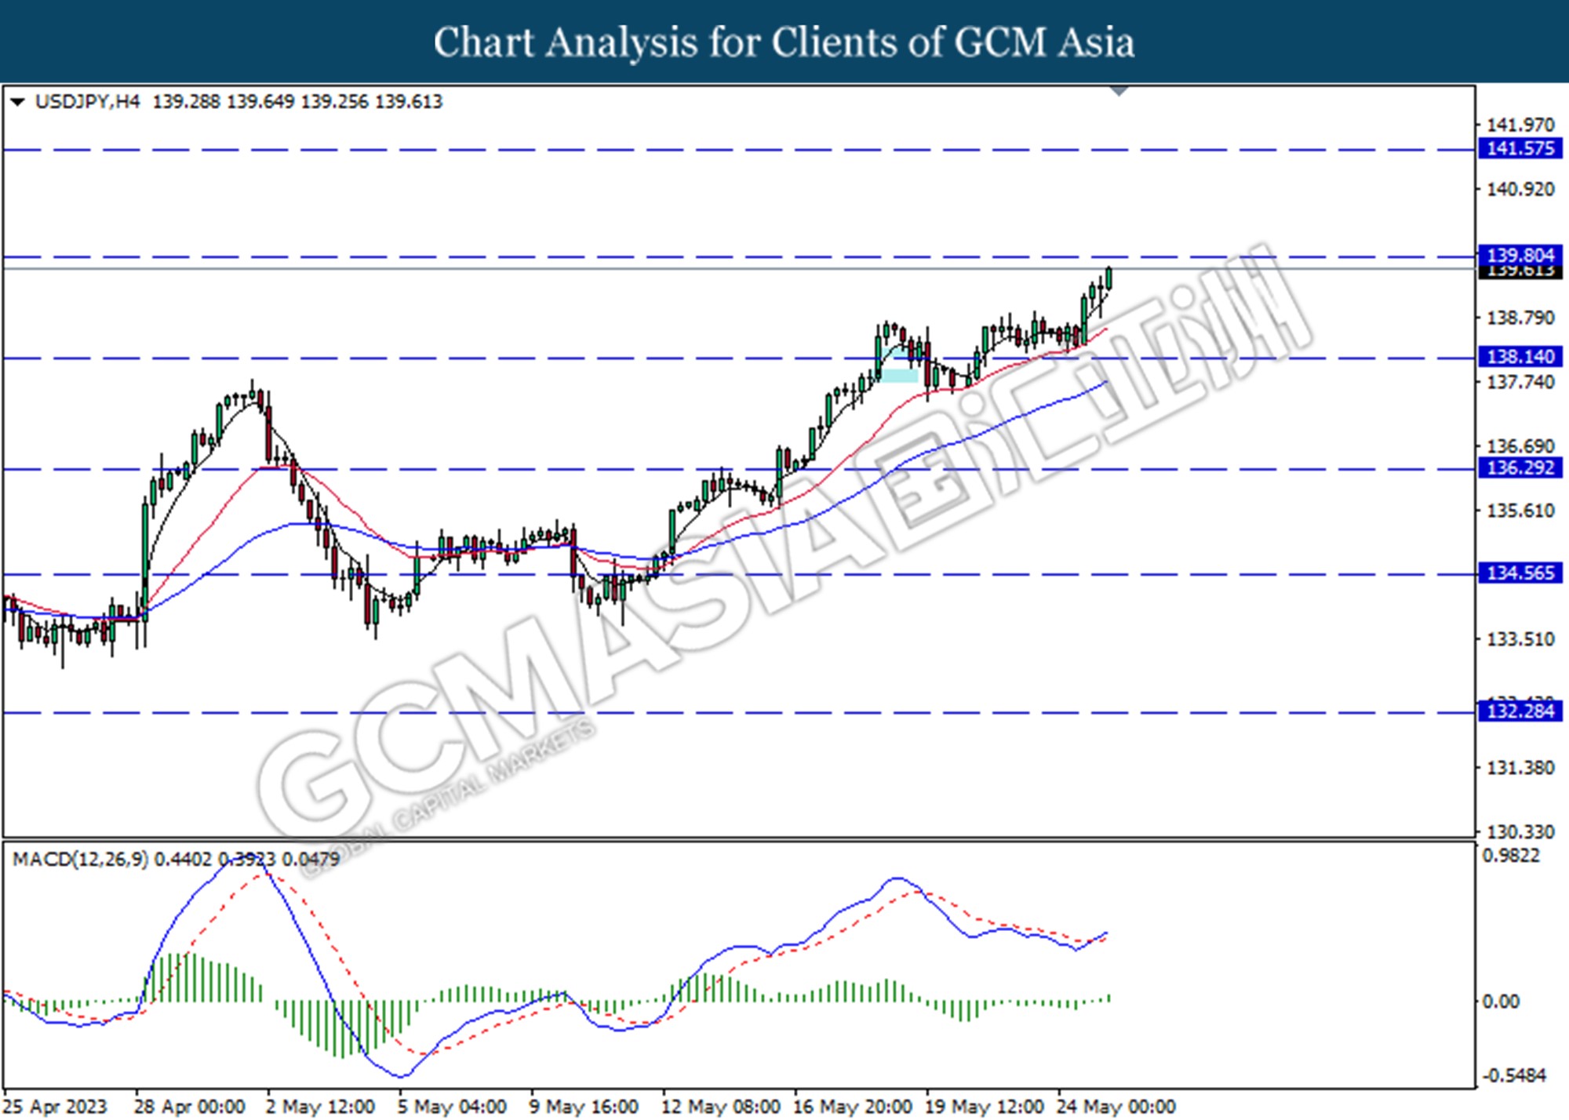Click the 135.610 axis price value
The width and height of the screenshot is (1569, 1120).
coord(1520,511)
